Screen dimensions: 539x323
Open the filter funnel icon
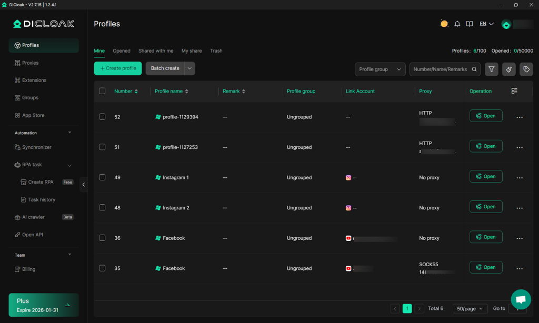491,69
